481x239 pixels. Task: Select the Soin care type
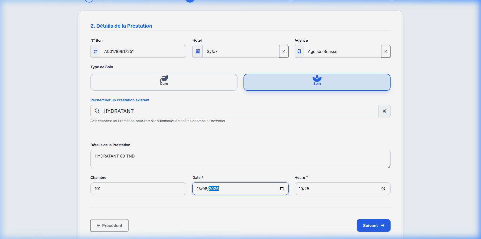317,82
